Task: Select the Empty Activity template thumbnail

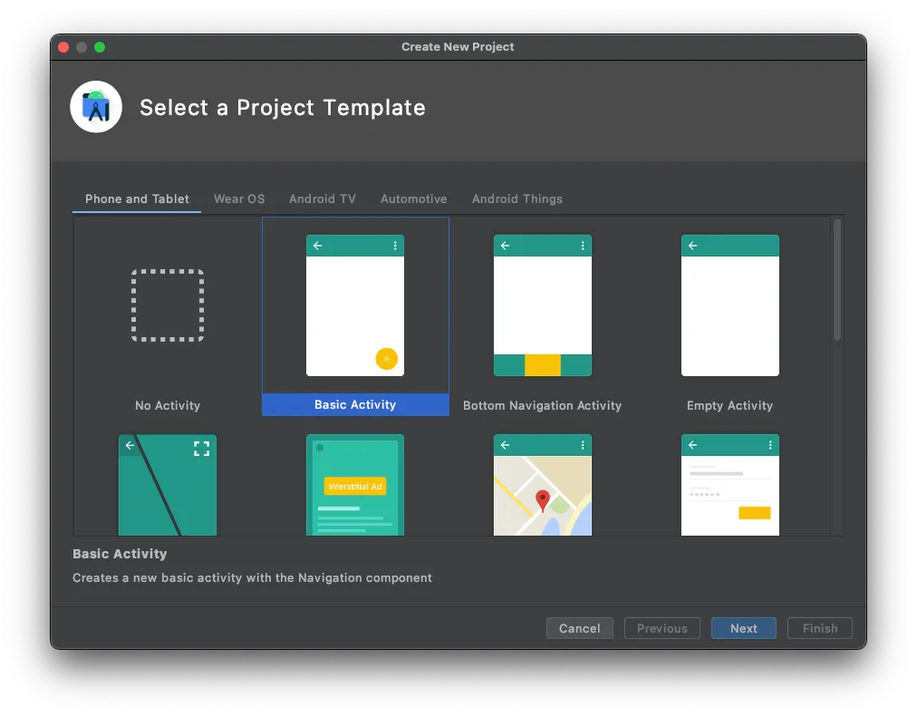Action: 729,305
